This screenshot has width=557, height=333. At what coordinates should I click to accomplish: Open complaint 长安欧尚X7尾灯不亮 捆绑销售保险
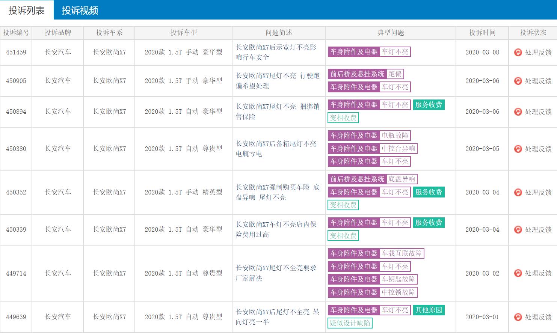[278, 112]
